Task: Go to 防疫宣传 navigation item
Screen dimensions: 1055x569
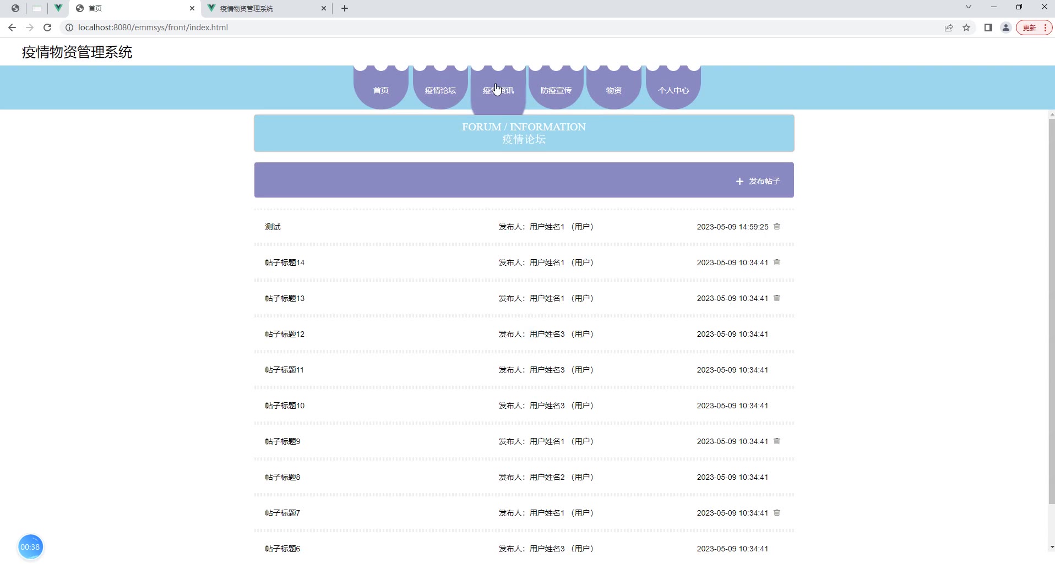Action: (556, 90)
